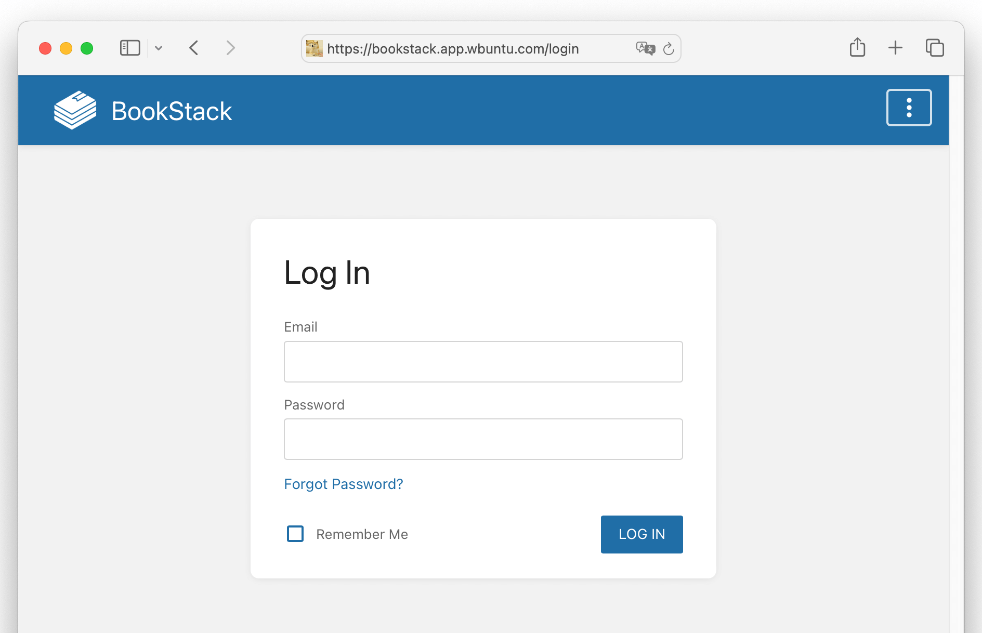Go back to previous page

pyautogui.click(x=194, y=48)
